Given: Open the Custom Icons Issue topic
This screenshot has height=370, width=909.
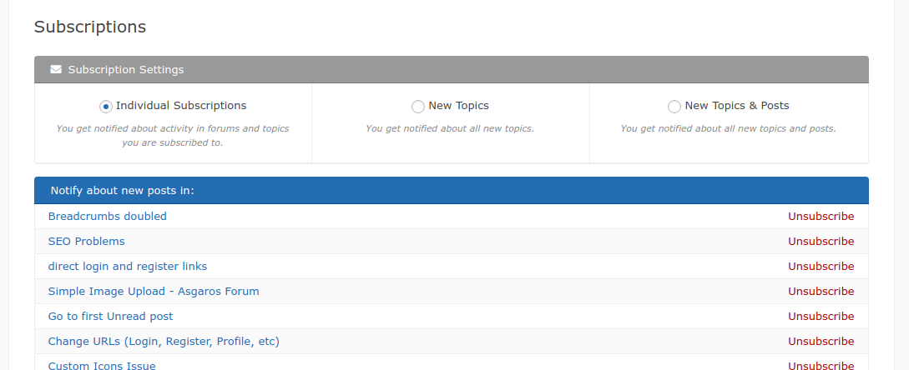Looking at the screenshot, I should point(102,366).
